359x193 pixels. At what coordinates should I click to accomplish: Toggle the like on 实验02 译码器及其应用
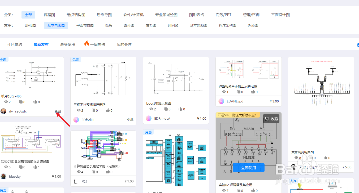pyautogui.click(x=253, y=190)
